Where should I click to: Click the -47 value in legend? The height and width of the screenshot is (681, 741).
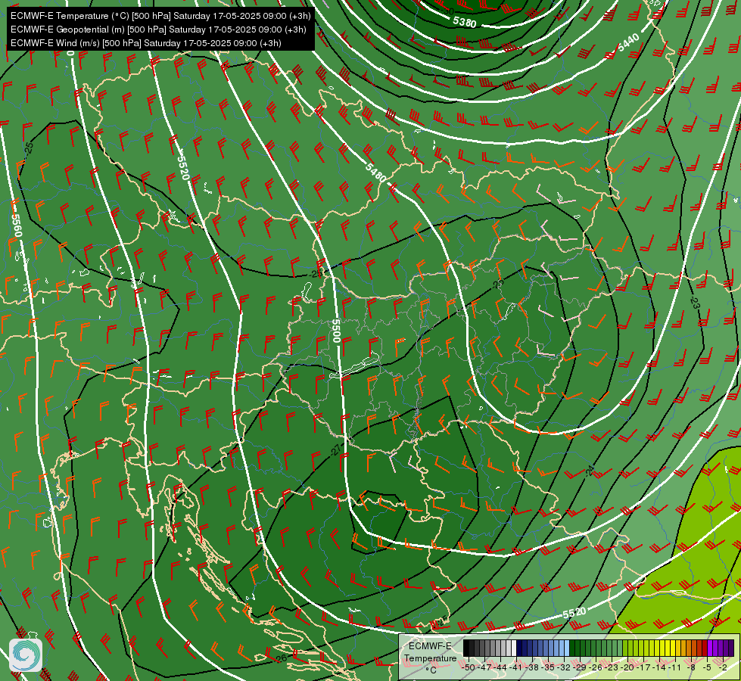pos(484,667)
